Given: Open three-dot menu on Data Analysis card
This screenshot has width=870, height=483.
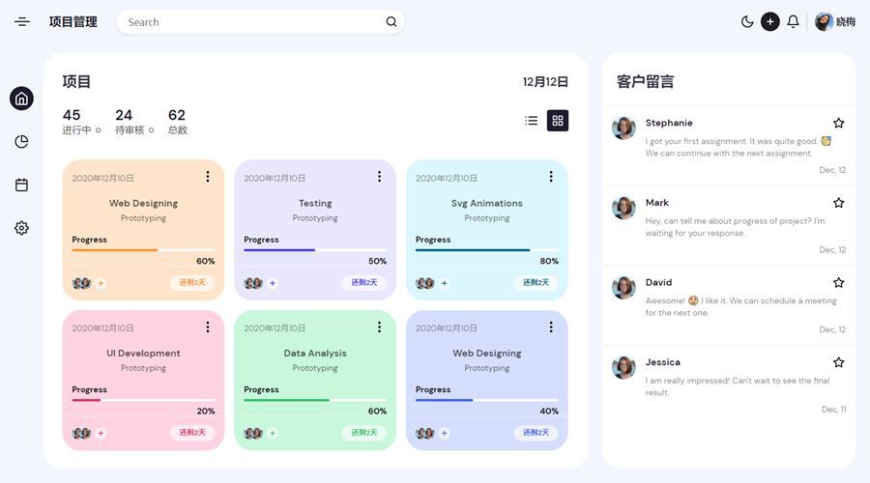Looking at the screenshot, I should point(379,327).
